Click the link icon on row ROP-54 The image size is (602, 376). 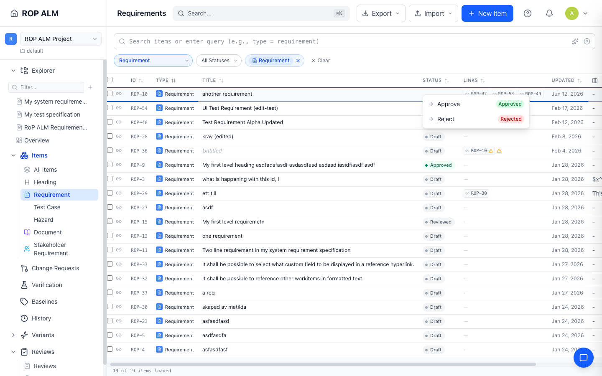click(x=119, y=108)
